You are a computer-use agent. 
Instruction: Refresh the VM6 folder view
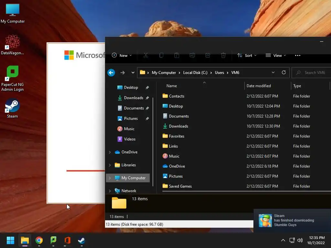tap(284, 73)
